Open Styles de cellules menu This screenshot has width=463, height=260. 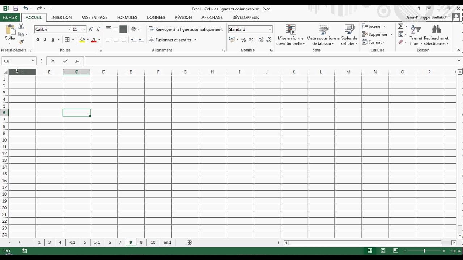tap(349, 35)
